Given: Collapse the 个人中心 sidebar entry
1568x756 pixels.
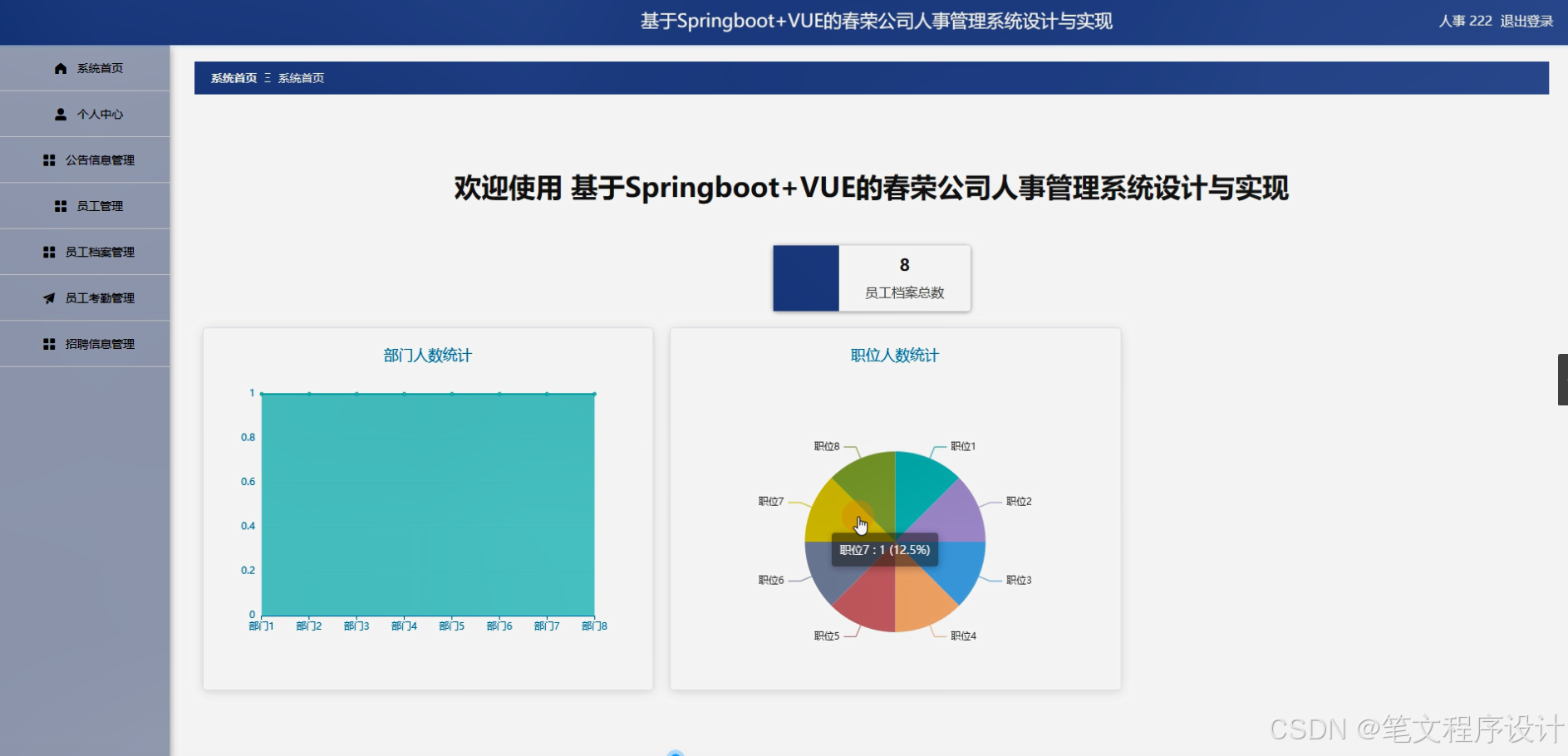Looking at the screenshot, I should pos(100,114).
